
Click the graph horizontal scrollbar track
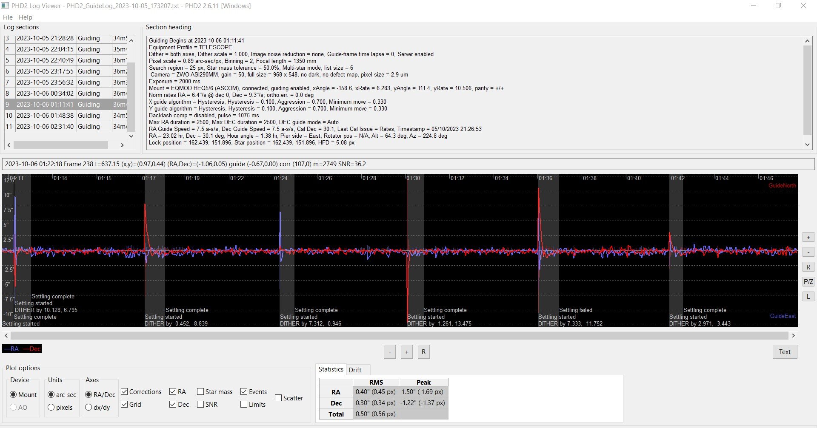pos(400,335)
